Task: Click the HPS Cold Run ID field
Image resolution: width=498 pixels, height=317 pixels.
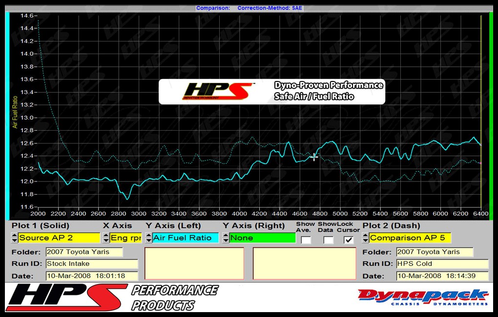Action: [442, 264]
